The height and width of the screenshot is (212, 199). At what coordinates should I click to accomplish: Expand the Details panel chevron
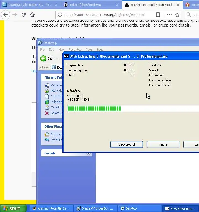click(x=88, y=153)
